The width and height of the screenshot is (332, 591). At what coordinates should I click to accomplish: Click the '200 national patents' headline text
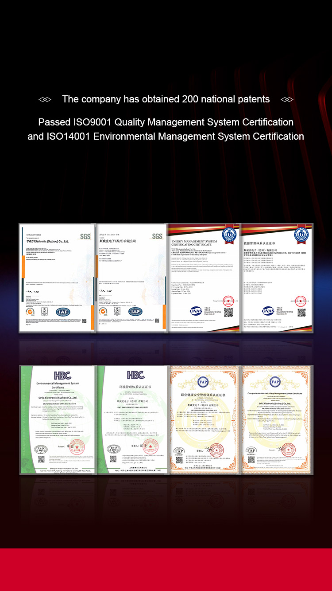(x=166, y=99)
